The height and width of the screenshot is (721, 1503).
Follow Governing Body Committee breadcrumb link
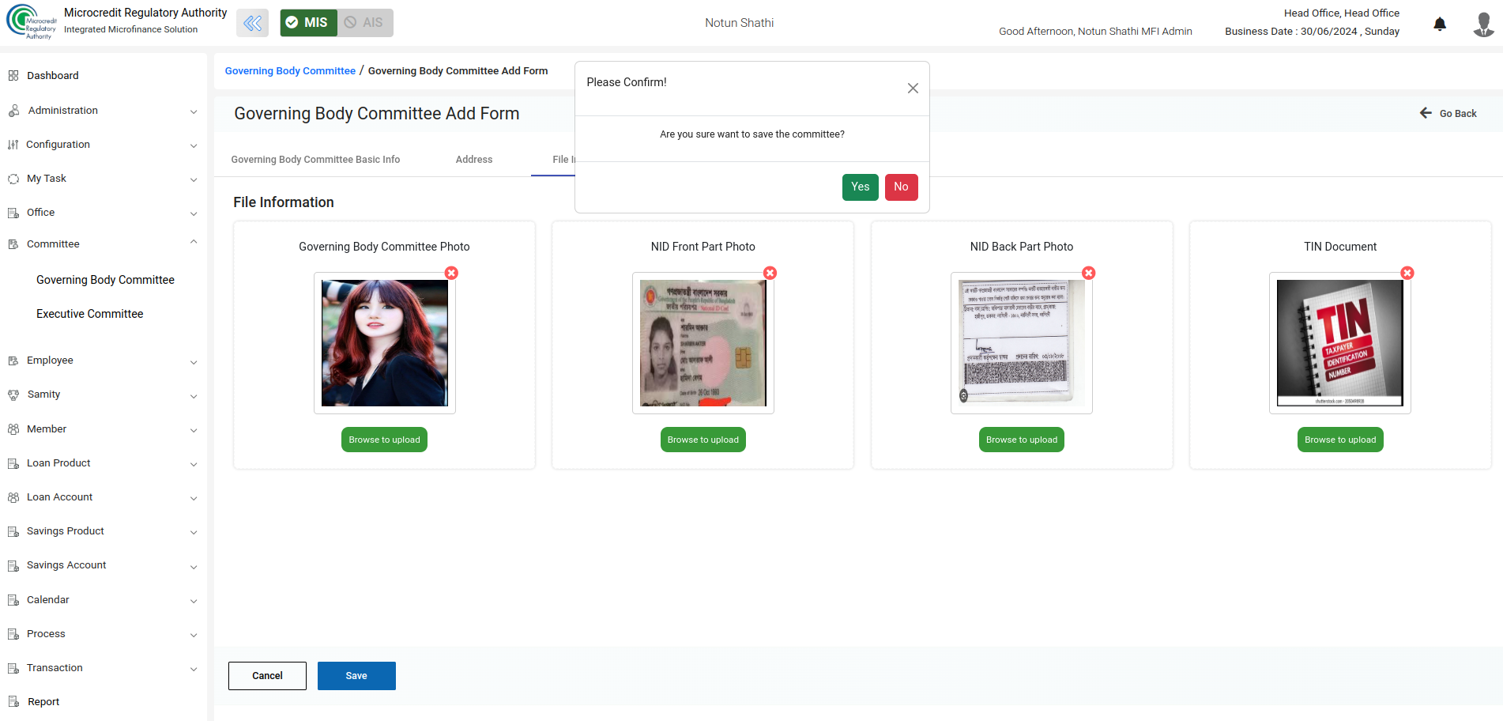point(290,71)
